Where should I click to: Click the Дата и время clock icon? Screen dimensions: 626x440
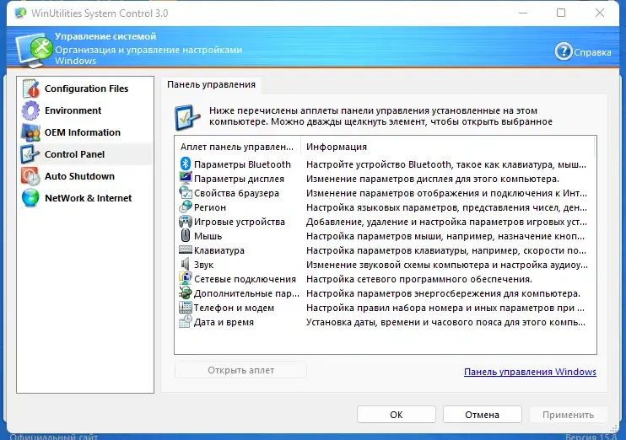point(186,322)
